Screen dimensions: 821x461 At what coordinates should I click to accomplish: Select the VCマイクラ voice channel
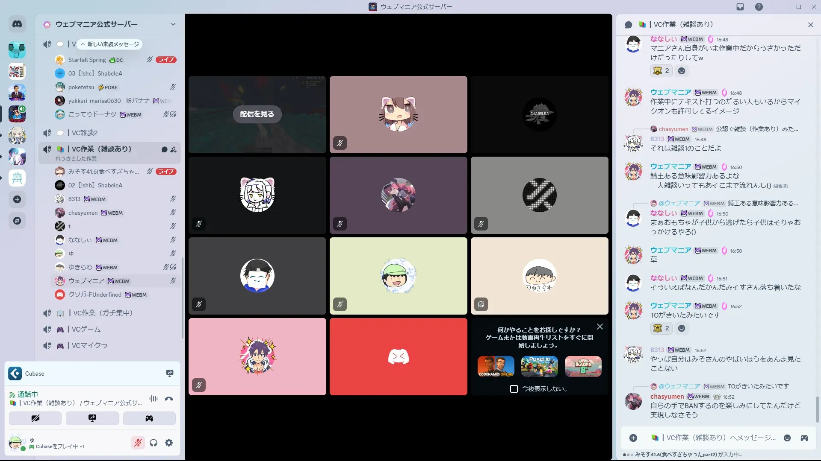pyautogui.click(x=89, y=345)
